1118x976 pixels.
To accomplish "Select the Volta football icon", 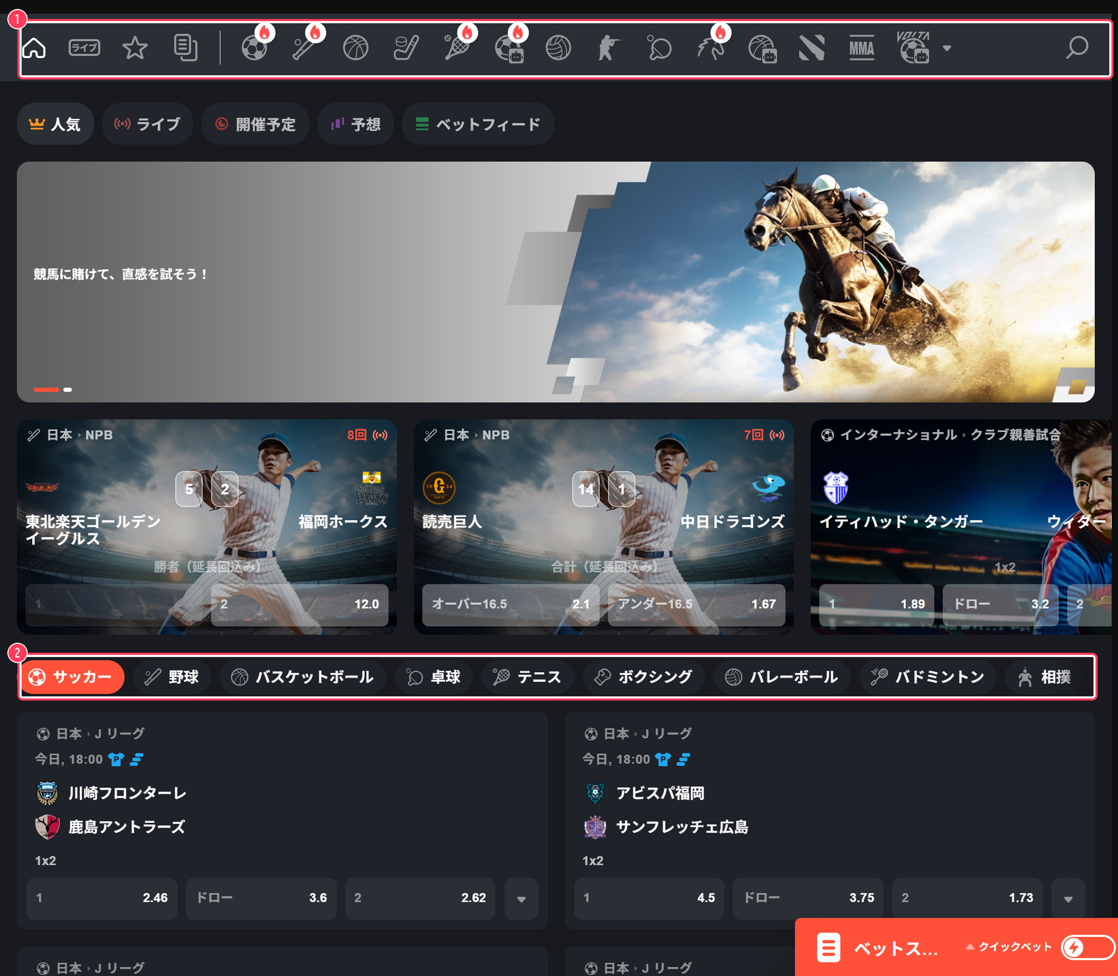I will (913, 48).
